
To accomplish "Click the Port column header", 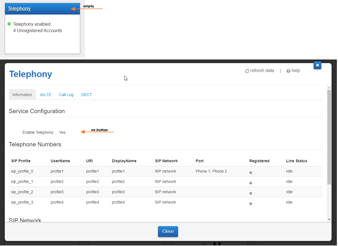I will point(200,161).
